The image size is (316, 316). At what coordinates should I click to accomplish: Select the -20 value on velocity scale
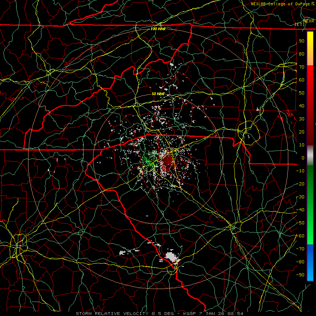tap(300, 184)
